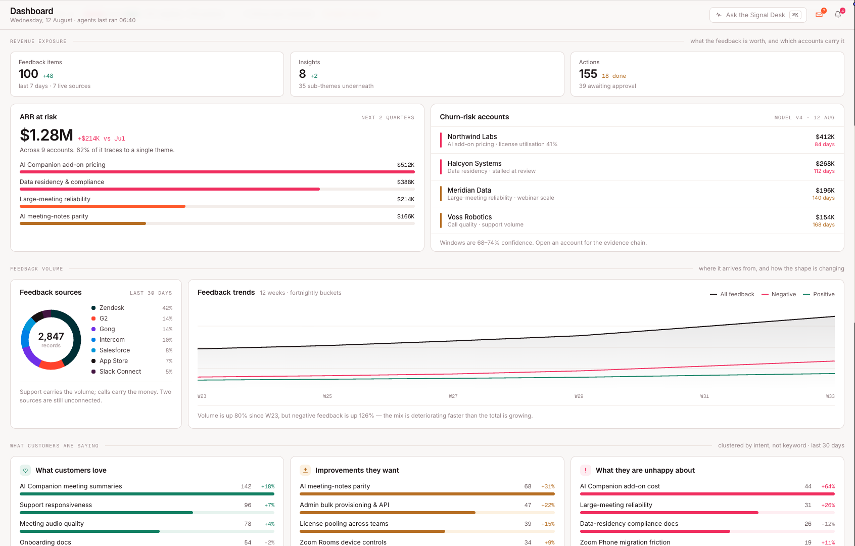Open the Northwind Labs churn-risk account
Viewport: 855px width, 546px height.
[x=637, y=140]
